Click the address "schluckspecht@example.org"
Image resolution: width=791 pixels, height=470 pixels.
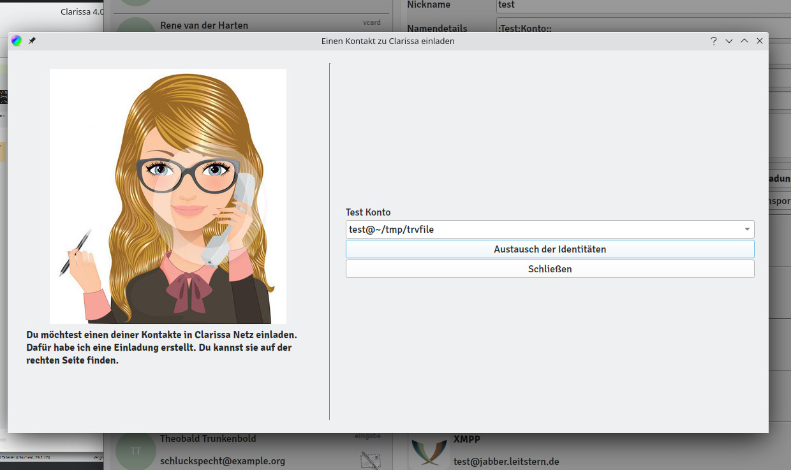[x=223, y=461]
